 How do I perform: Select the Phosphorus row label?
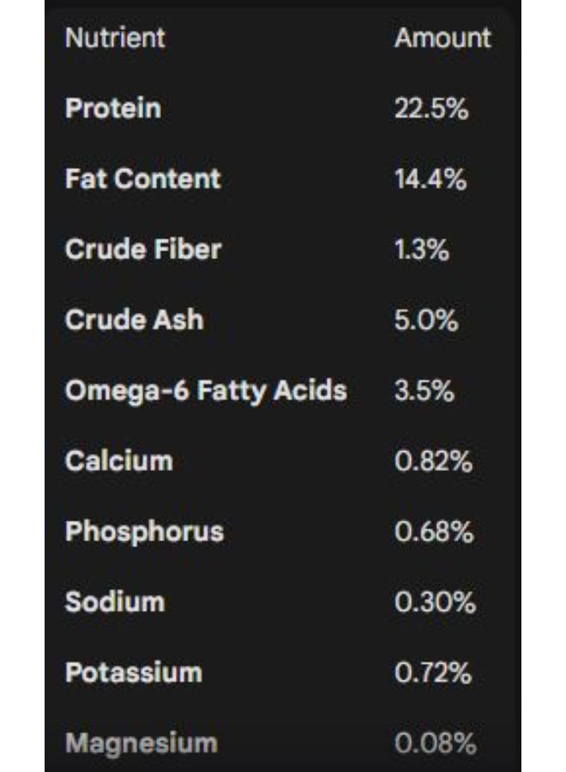[x=144, y=531]
